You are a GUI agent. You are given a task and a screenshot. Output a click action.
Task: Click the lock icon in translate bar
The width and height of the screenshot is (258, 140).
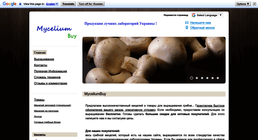pyautogui.click(x=20, y=4)
